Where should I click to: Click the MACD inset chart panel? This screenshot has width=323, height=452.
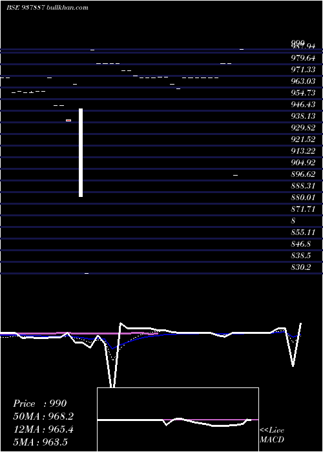click(x=178, y=420)
